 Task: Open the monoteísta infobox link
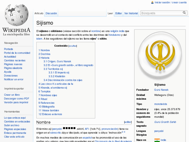click(161, 104)
